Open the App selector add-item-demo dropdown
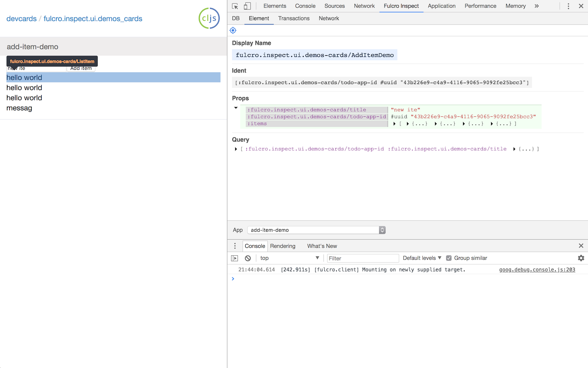 click(x=316, y=230)
